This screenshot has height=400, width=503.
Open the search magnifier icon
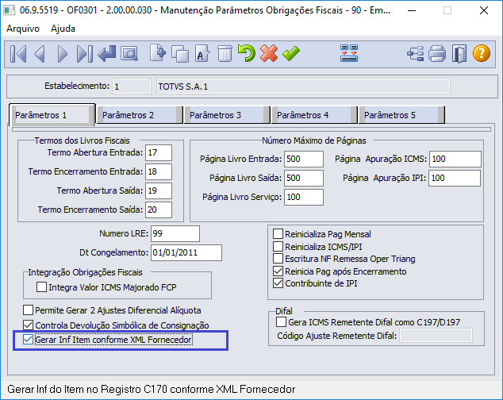point(129,54)
